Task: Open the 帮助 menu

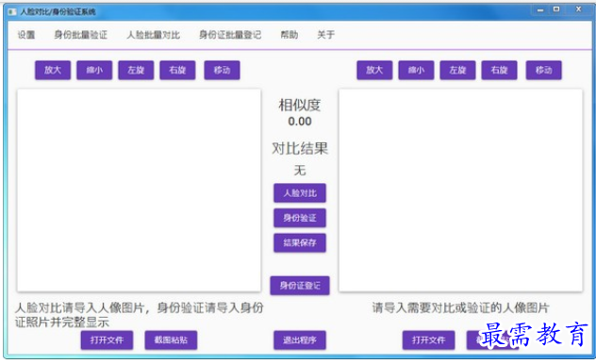Action: pos(290,35)
